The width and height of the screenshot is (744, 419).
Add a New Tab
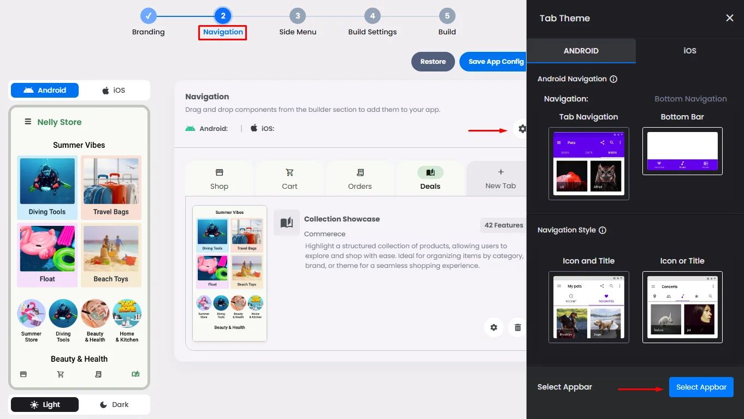pyautogui.click(x=500, y=178)
